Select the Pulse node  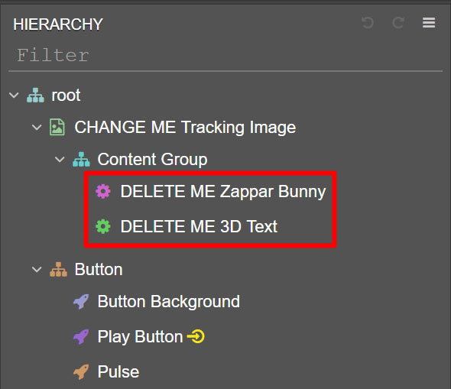(x=118, y=371)
